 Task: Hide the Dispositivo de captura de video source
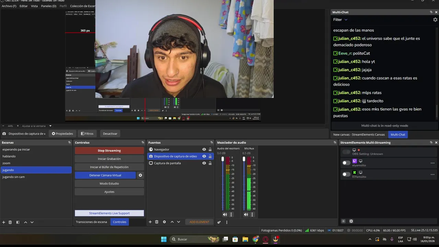[204, 156]
